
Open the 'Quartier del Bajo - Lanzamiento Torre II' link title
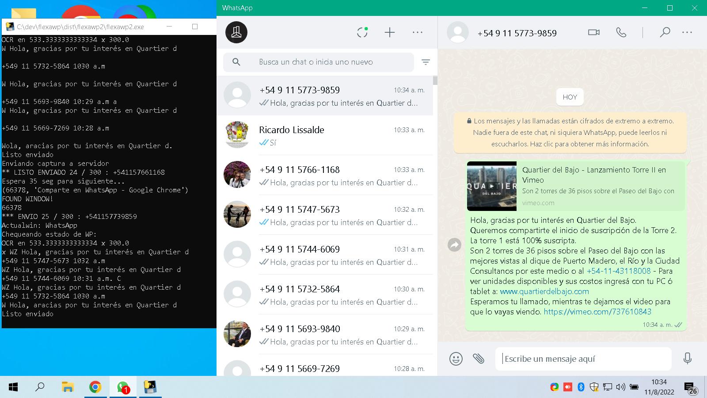[594, 175]
